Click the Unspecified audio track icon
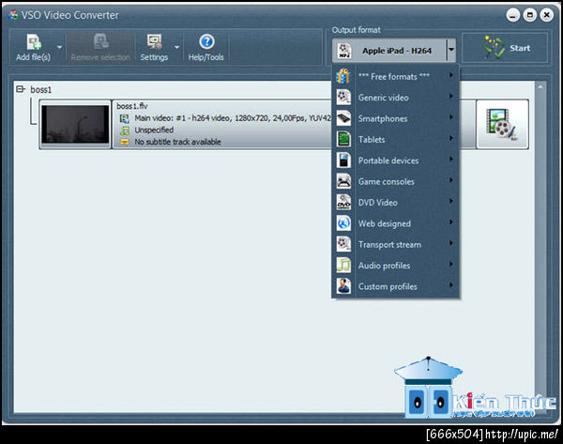Screen dimensions: 563x444 125,130
